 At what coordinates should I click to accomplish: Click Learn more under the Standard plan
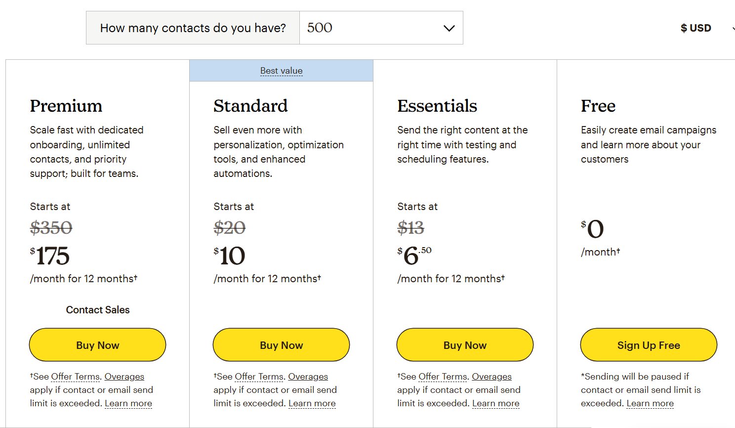pyautogui.click(x=312, y=403)
